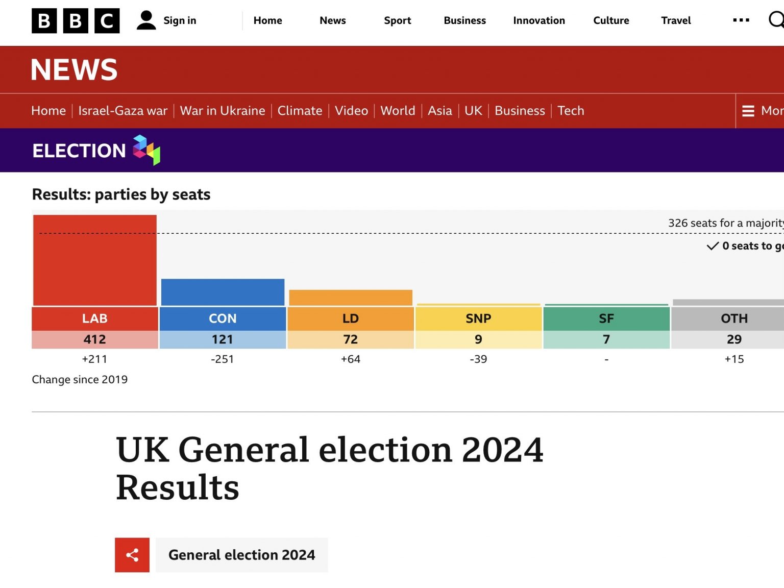Click the Tech link in news navigation

[x=571, y=111]
